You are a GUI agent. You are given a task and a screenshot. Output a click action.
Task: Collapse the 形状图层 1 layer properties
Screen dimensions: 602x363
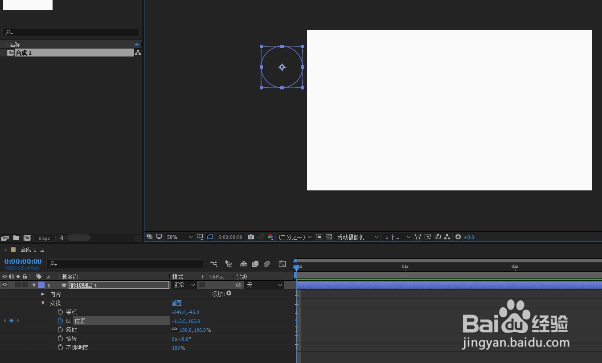pos(34,285)
